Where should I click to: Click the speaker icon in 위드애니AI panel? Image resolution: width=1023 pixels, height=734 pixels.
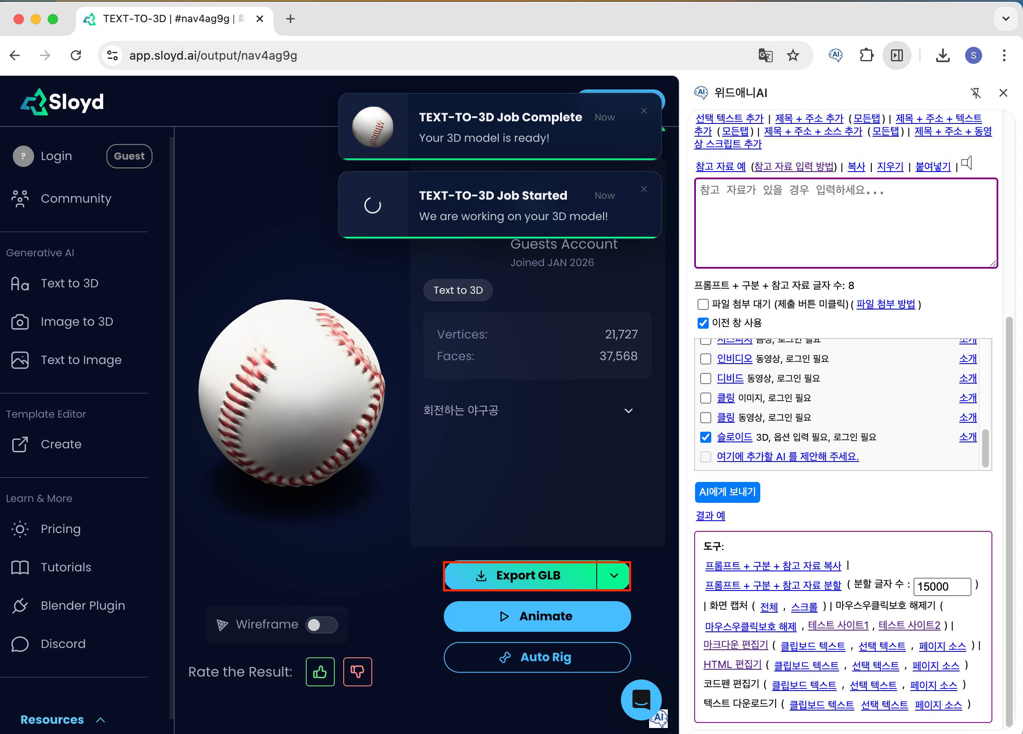tap(967, 163)
